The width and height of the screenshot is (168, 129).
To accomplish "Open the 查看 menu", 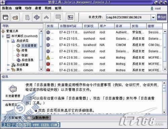I will pos(38,8).
